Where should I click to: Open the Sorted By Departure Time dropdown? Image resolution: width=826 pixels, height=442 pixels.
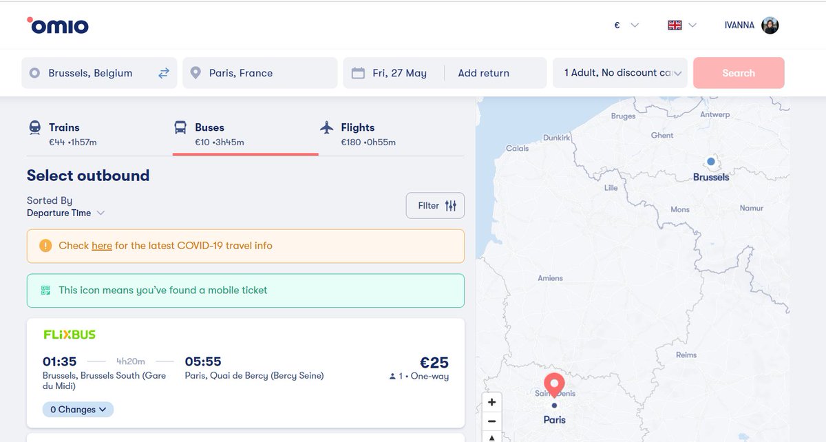click(x=65, y=213)
